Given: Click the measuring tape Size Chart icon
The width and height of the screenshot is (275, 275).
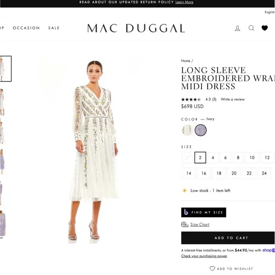Looking at the screenshot, I should point(184,224).
